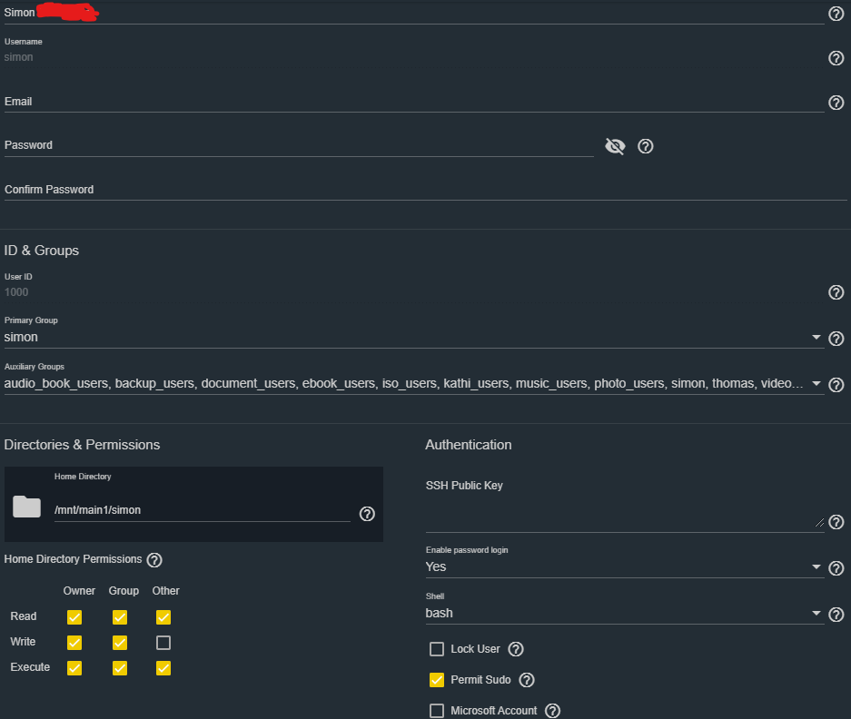This screenshot has width=851, height=719.
Task: Open help icon beside Lock User
Action: click(516, 649)
